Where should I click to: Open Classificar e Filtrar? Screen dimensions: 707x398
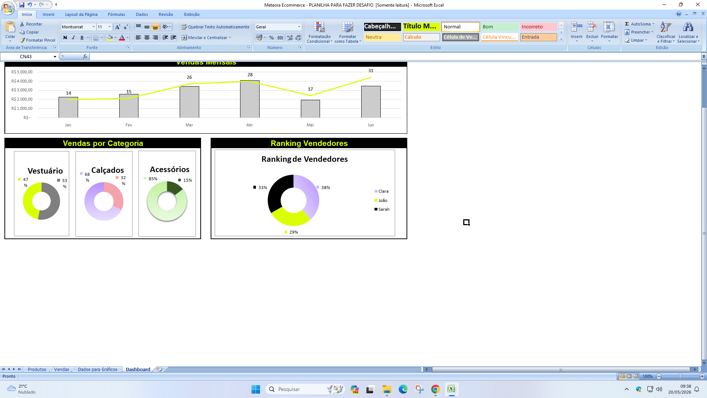pyautogui.click(x=666, y=32)
